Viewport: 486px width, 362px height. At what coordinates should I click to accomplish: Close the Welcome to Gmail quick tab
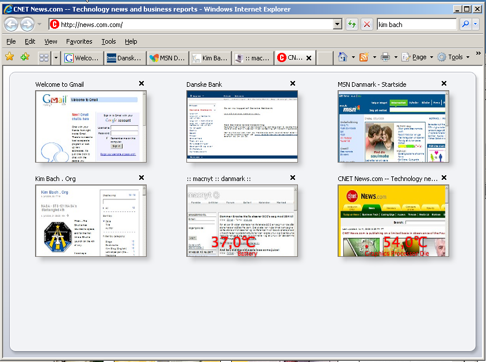coord(141,83)
